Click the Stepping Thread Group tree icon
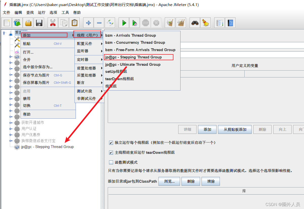The width and height of the screenshot is (304, 209). click(x=17, y=147)
